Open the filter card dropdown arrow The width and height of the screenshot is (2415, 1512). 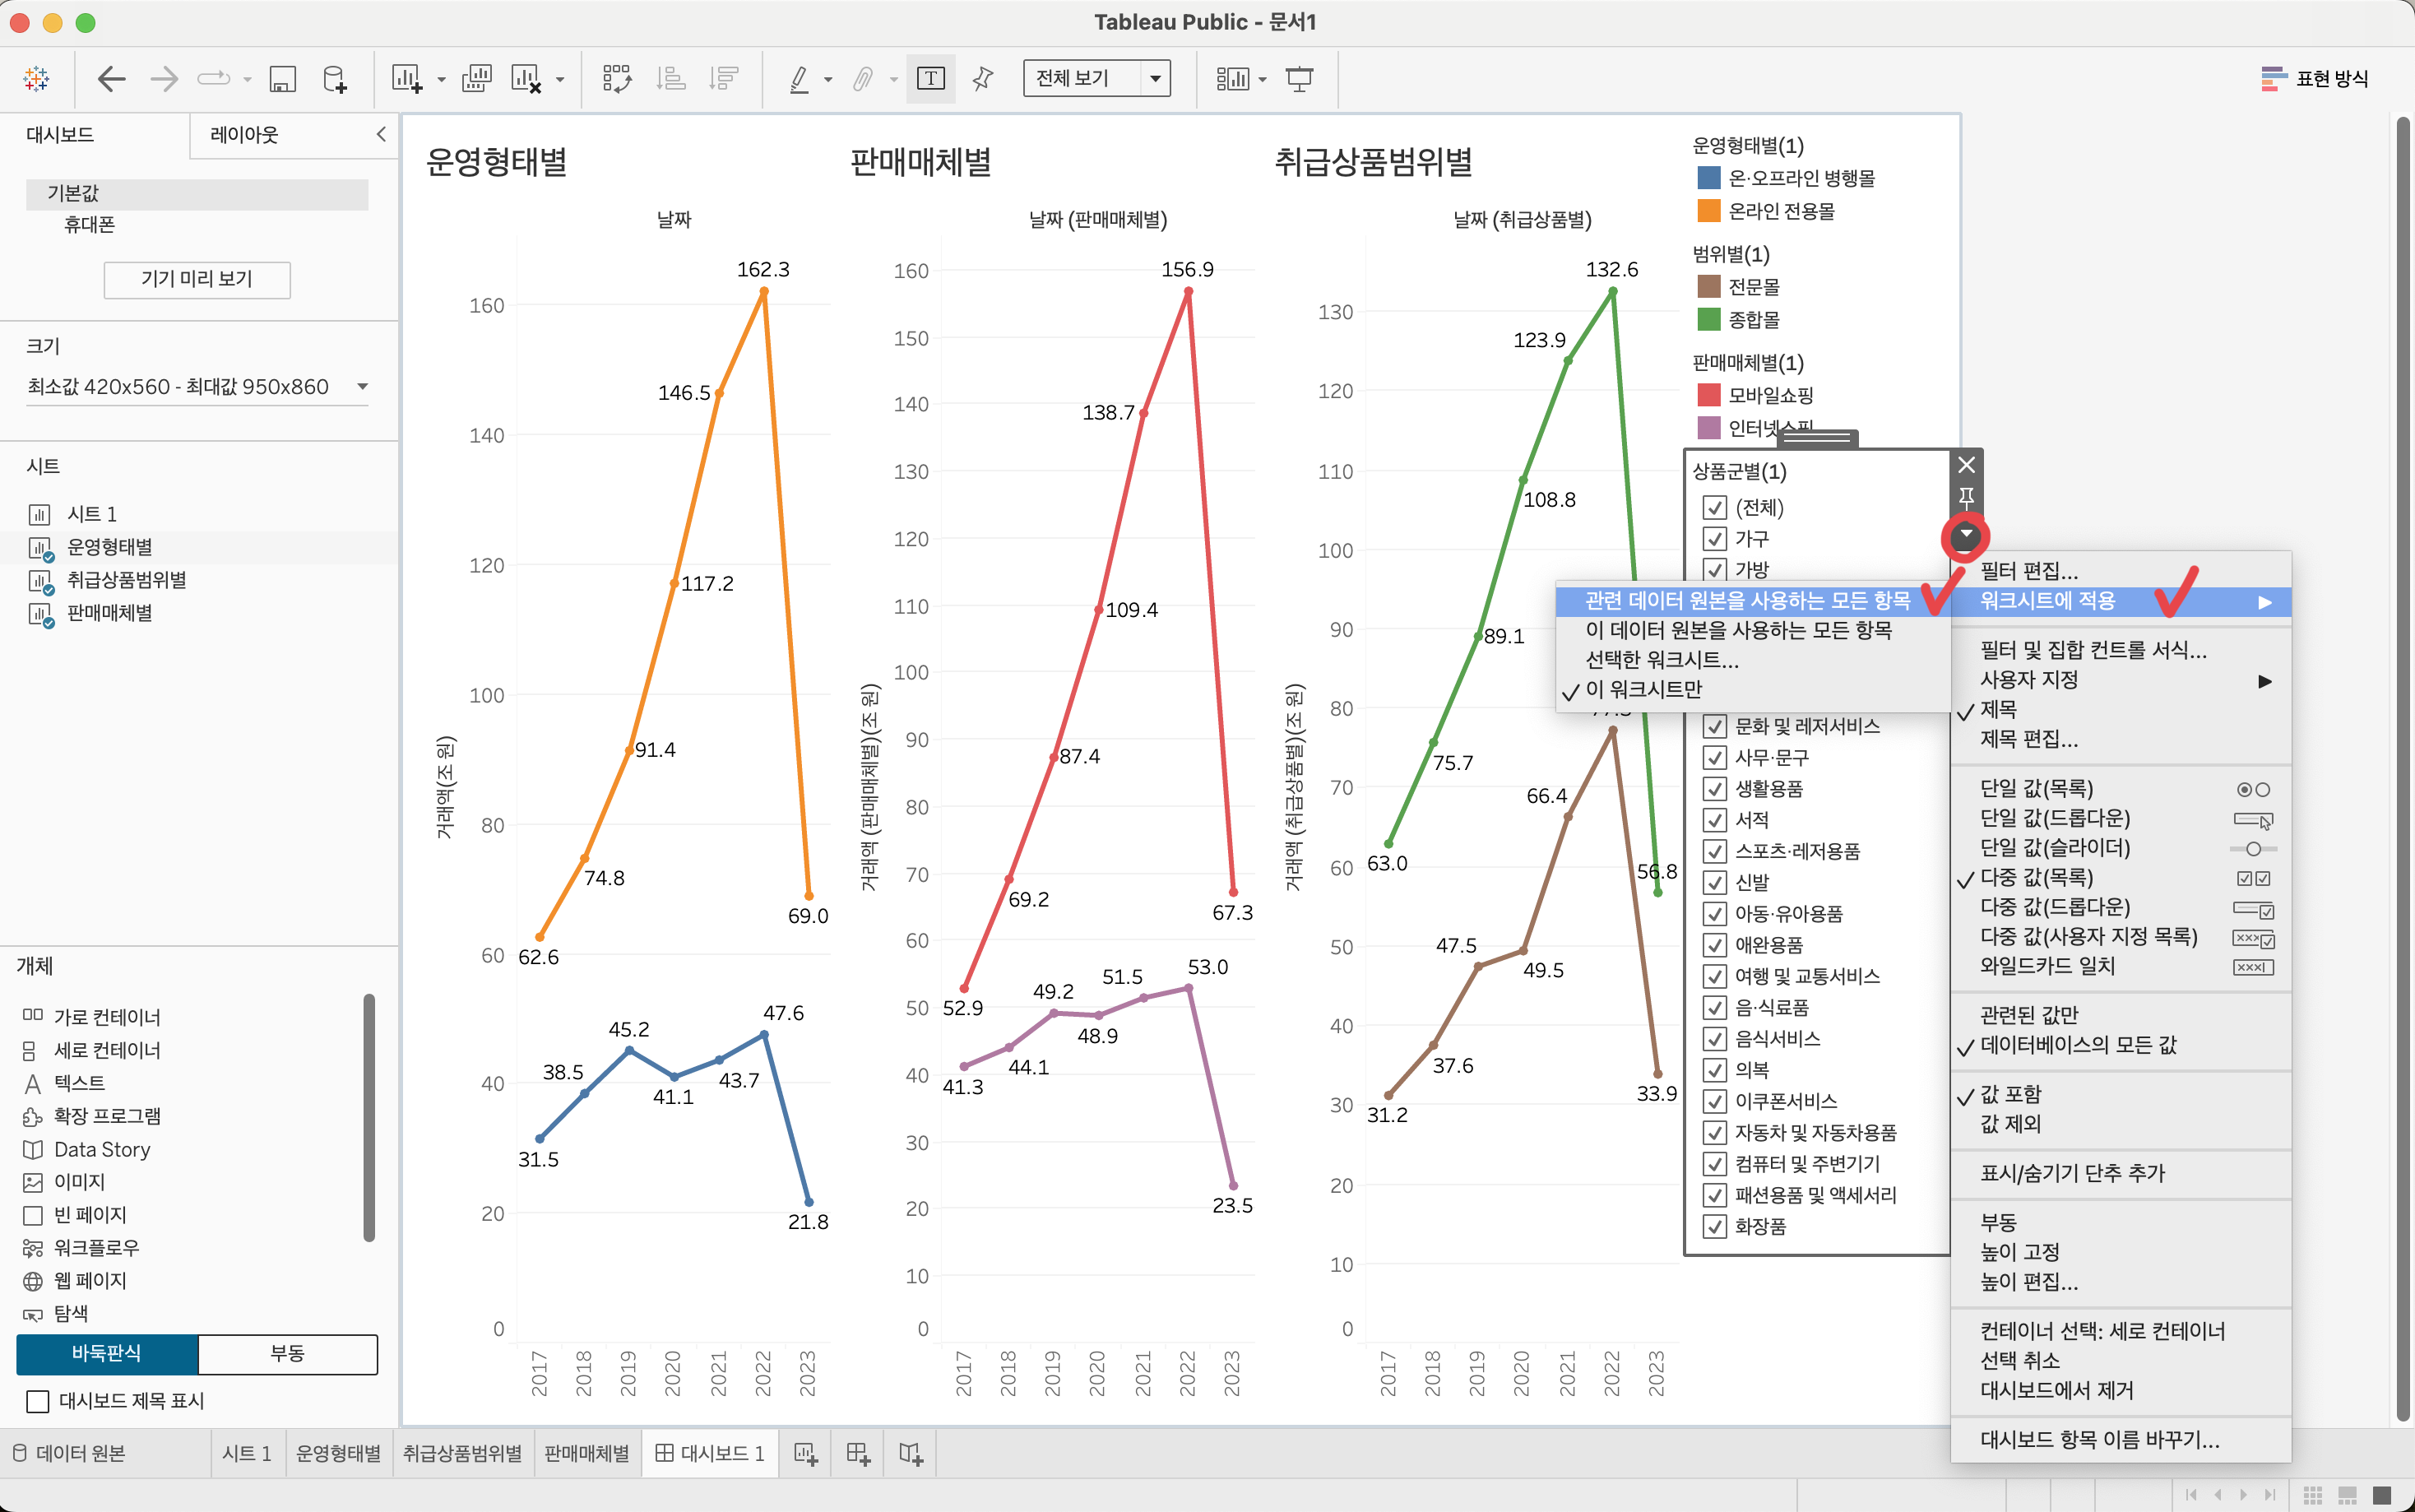1965,534
